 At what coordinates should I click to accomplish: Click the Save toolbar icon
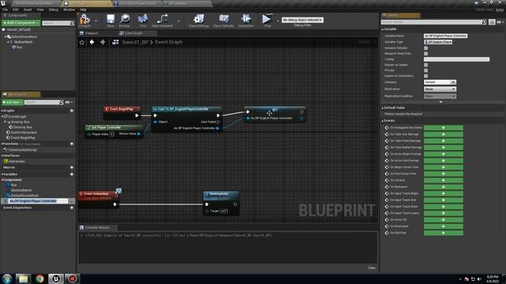(111, 19)
